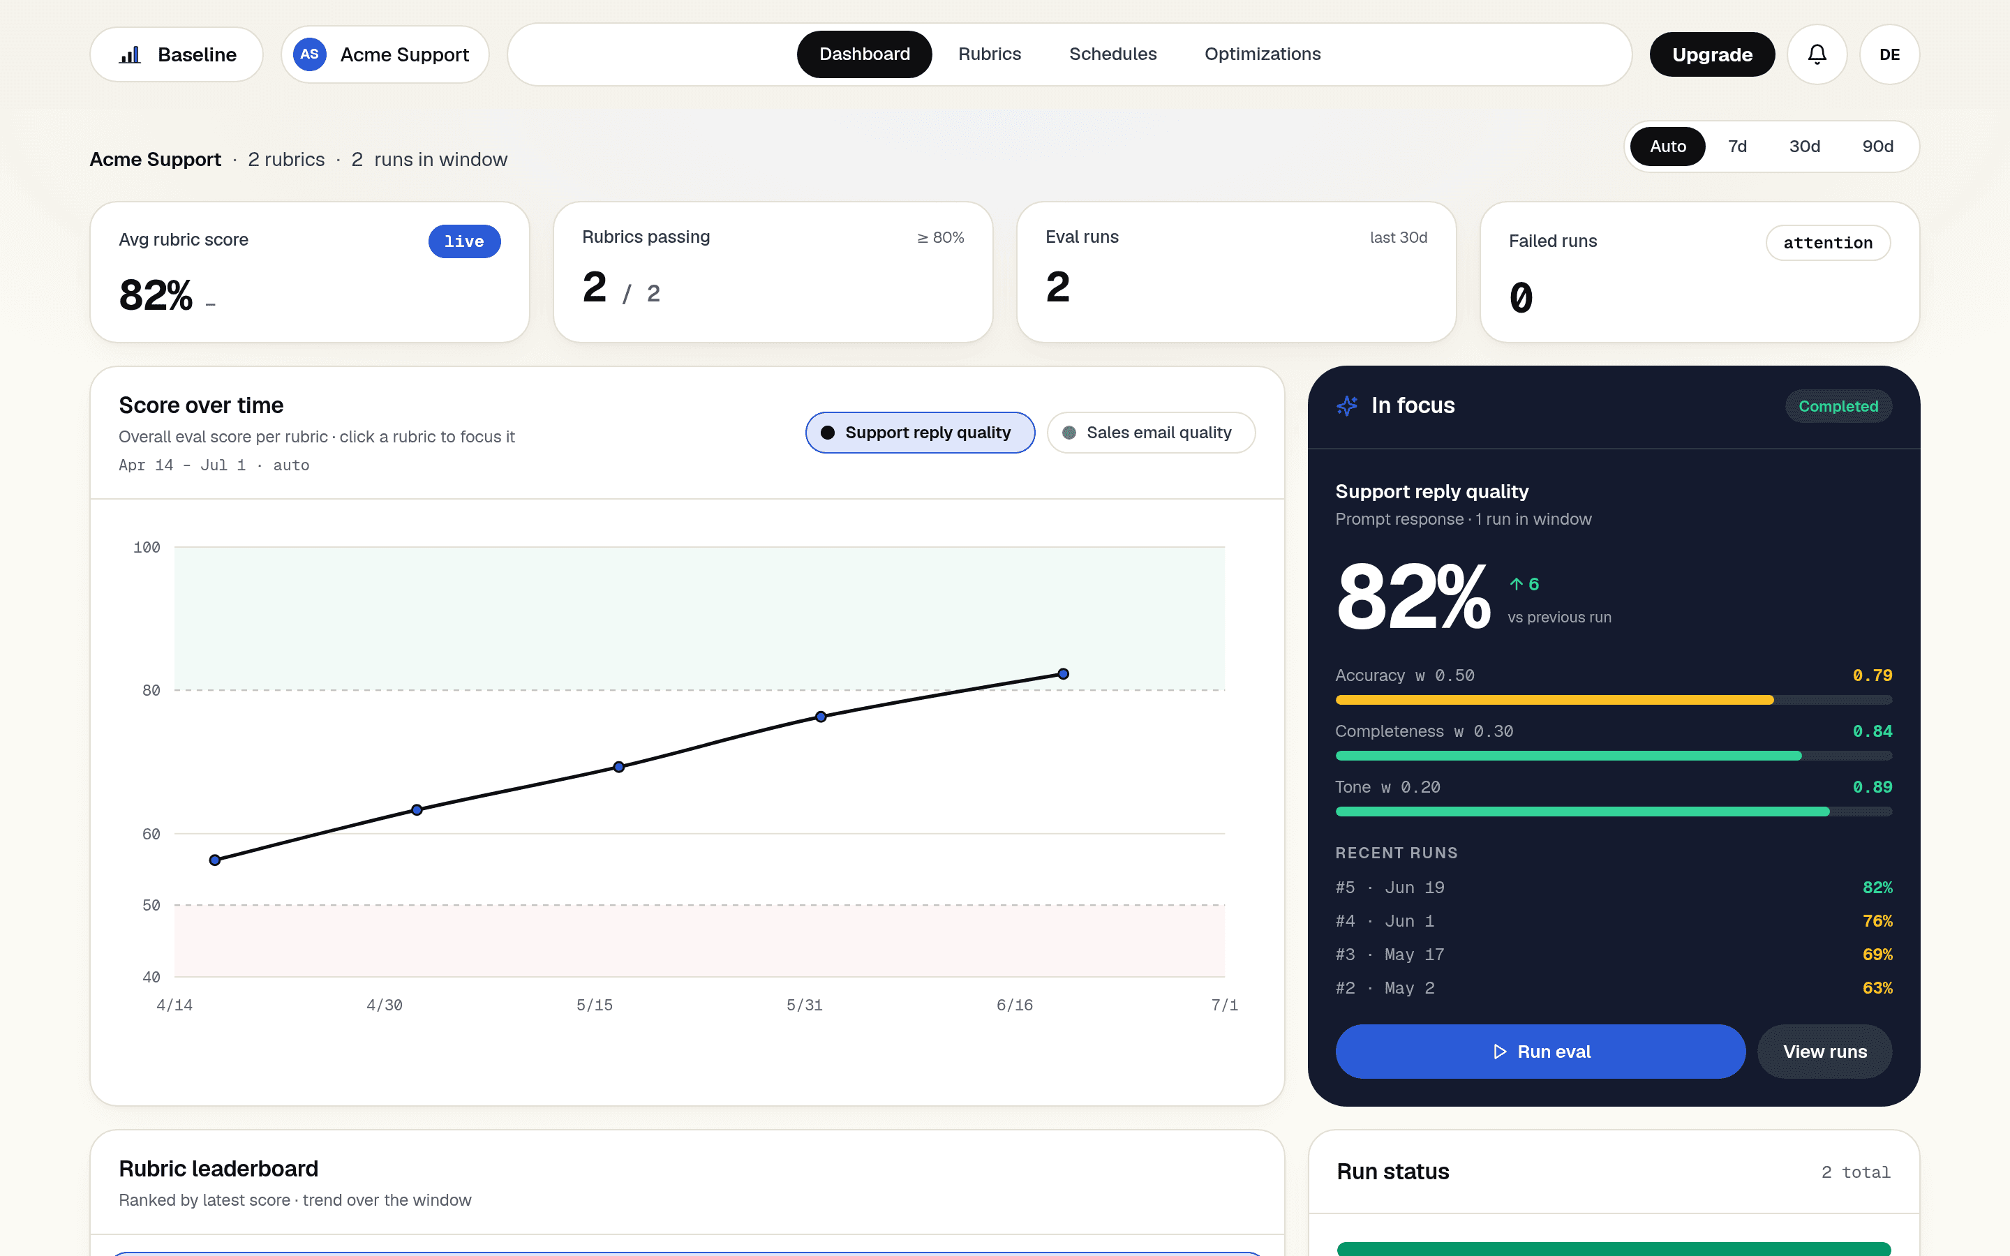Image resolution: width=2010 pixels, height=1256 pixels.
Task: Click the 0.84 Completeness value
Action: 1872,731
